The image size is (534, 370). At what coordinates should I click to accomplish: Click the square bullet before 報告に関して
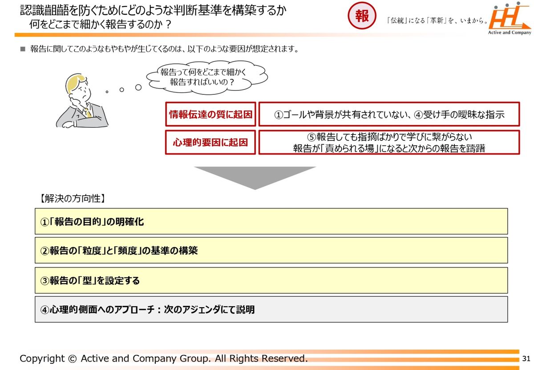click(23, 49)
